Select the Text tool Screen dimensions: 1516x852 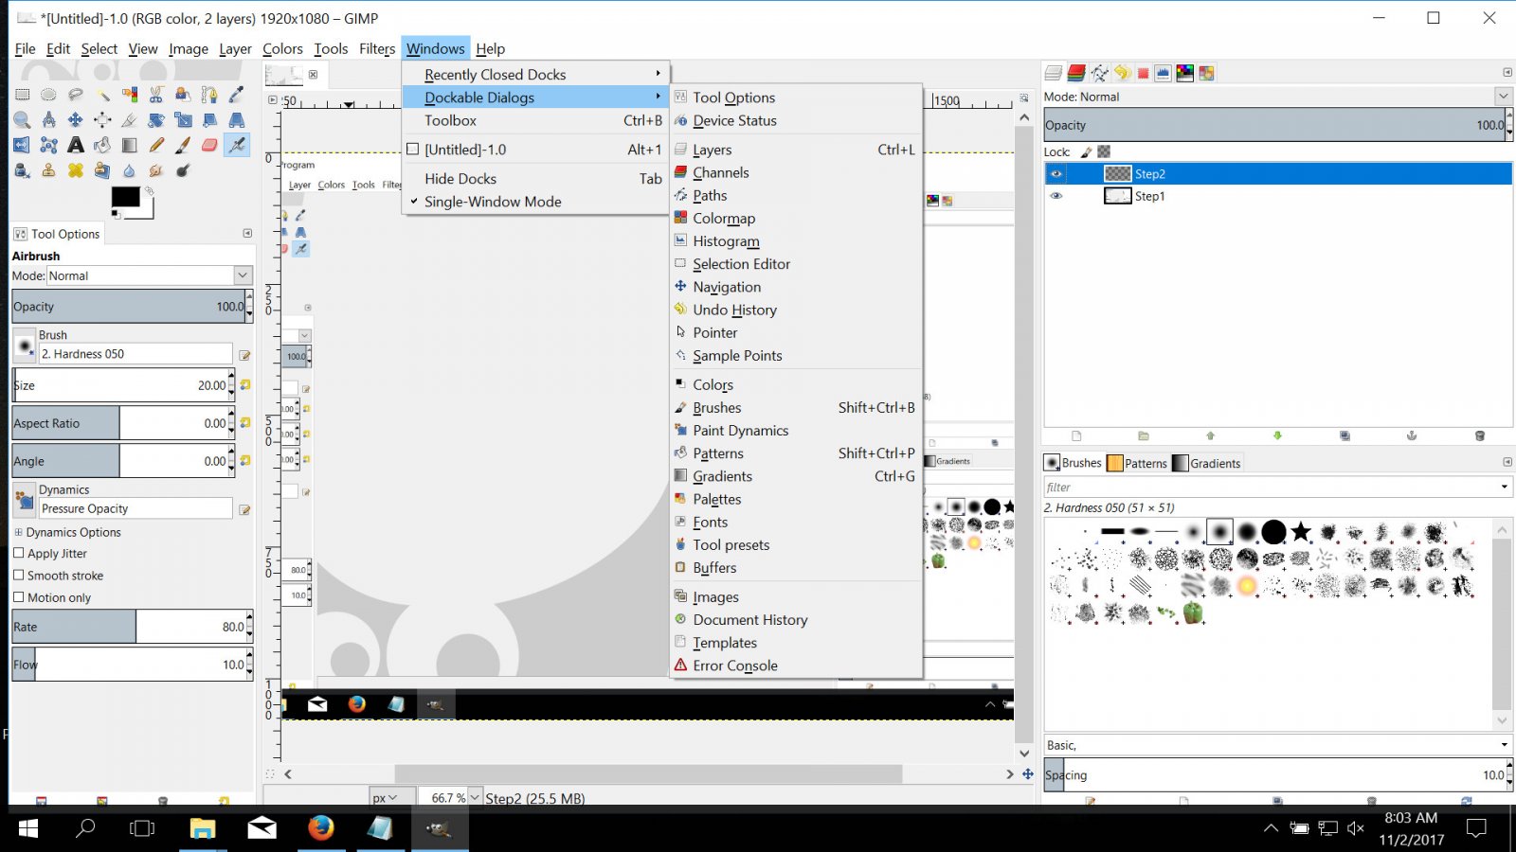point(76,145)
